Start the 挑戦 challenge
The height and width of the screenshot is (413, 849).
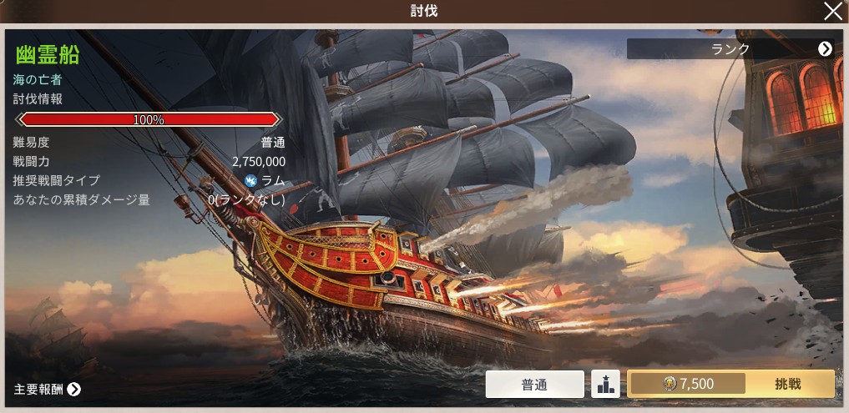(x=788, y=384)
